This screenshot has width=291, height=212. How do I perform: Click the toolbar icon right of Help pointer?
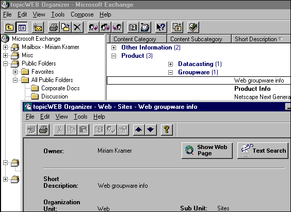[x=177, y=27]
